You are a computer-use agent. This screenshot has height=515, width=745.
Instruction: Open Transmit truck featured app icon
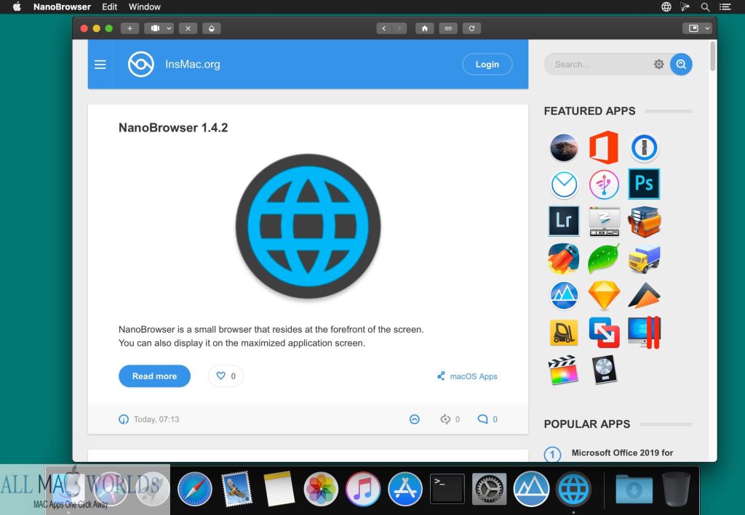click(645, 259)
